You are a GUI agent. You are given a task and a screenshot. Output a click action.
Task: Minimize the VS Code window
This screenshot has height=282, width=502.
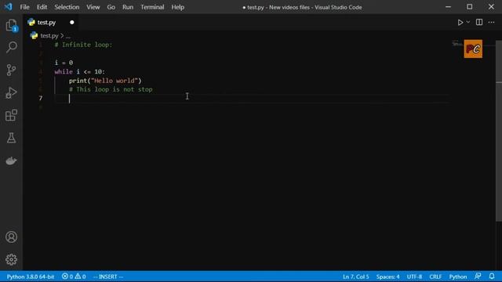448,7
